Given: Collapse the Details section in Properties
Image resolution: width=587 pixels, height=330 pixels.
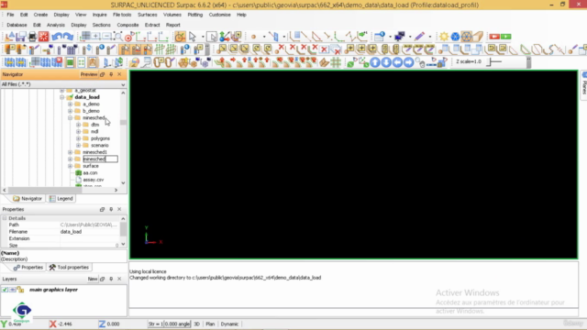Looking at the screenshot, I should pos(5,218).
